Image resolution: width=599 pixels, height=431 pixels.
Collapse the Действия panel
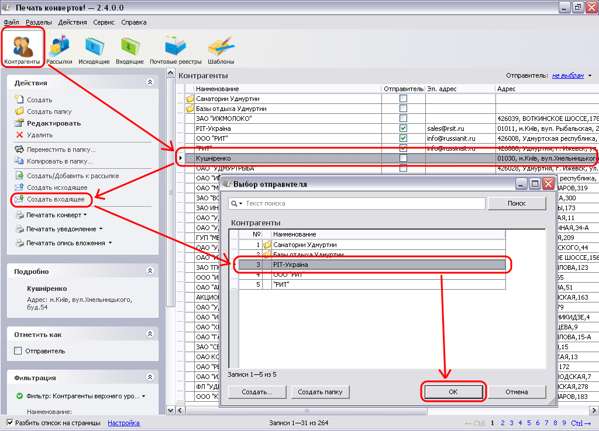150,83
